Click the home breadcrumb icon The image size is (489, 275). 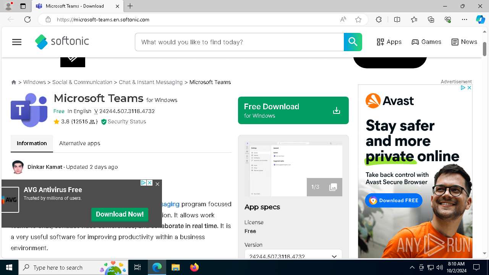pos(14,82)
